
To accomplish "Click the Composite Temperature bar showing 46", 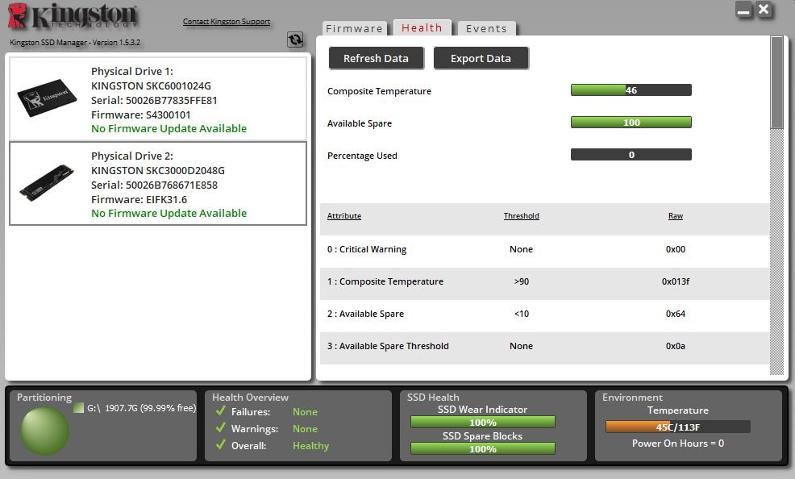I will [631, 90].
